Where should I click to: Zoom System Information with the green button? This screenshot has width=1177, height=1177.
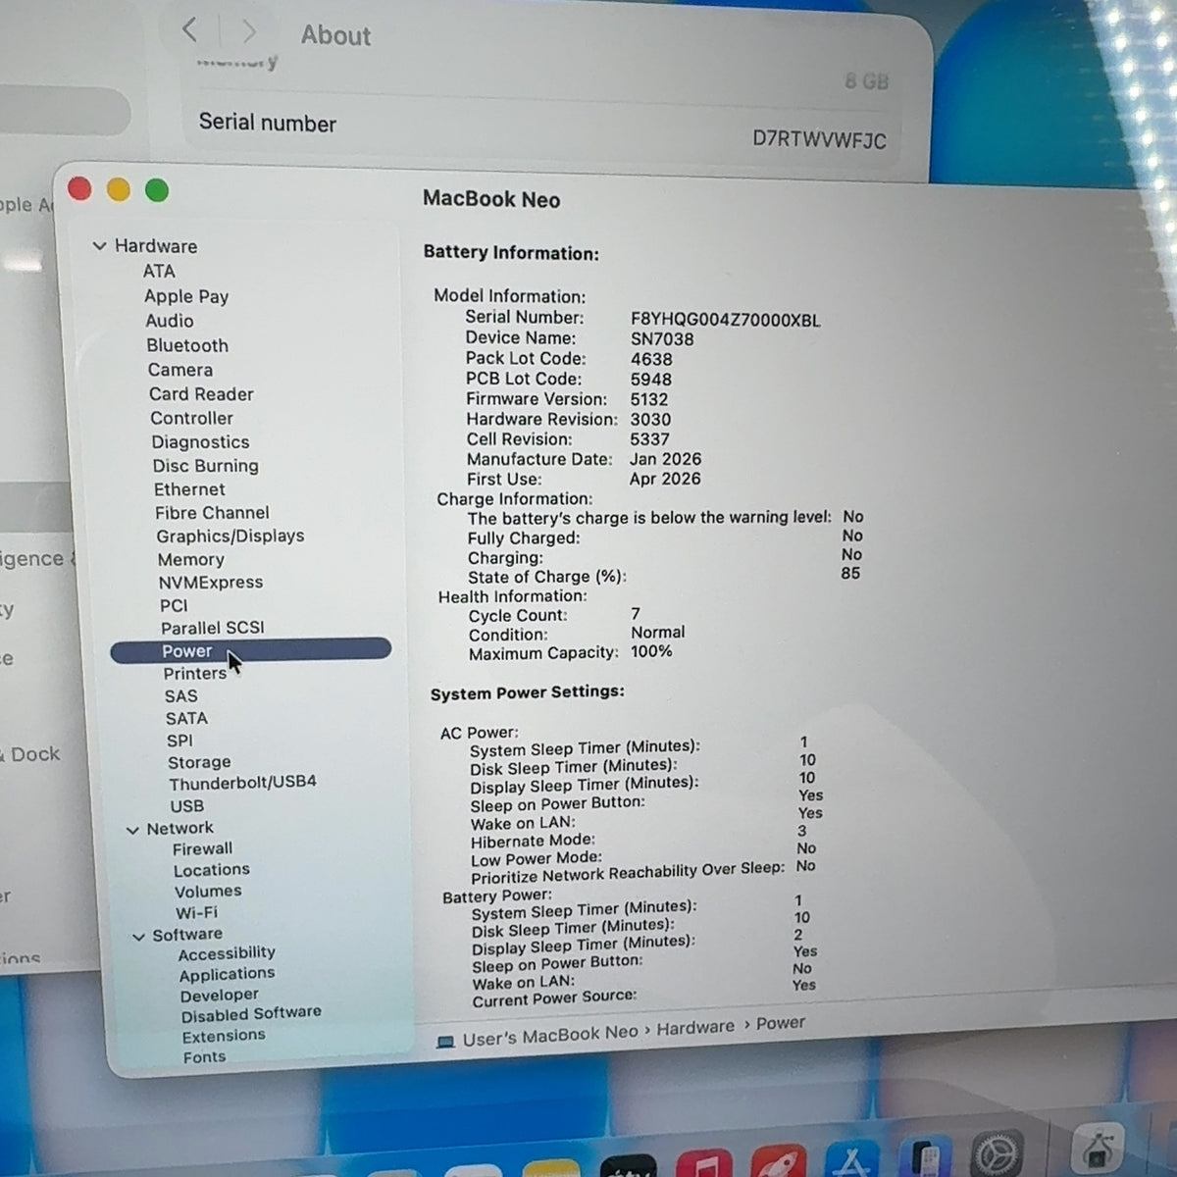tap(157, 190)
